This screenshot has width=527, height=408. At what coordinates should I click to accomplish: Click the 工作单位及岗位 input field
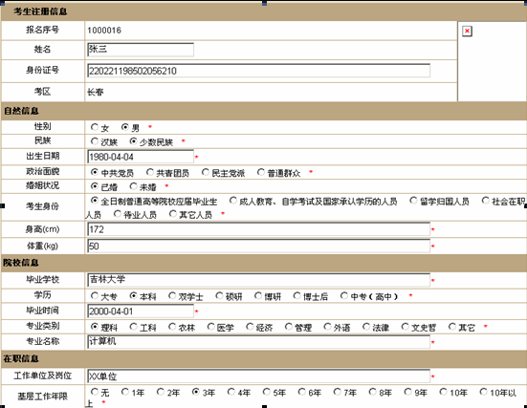point(258,376)
